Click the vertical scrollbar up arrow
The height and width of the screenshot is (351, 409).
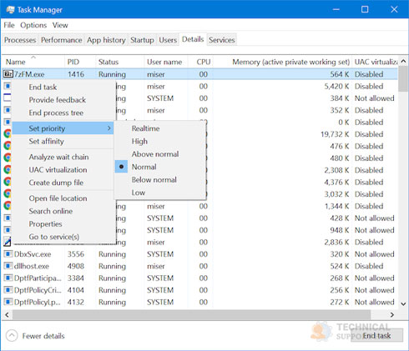tap(403, 62)
